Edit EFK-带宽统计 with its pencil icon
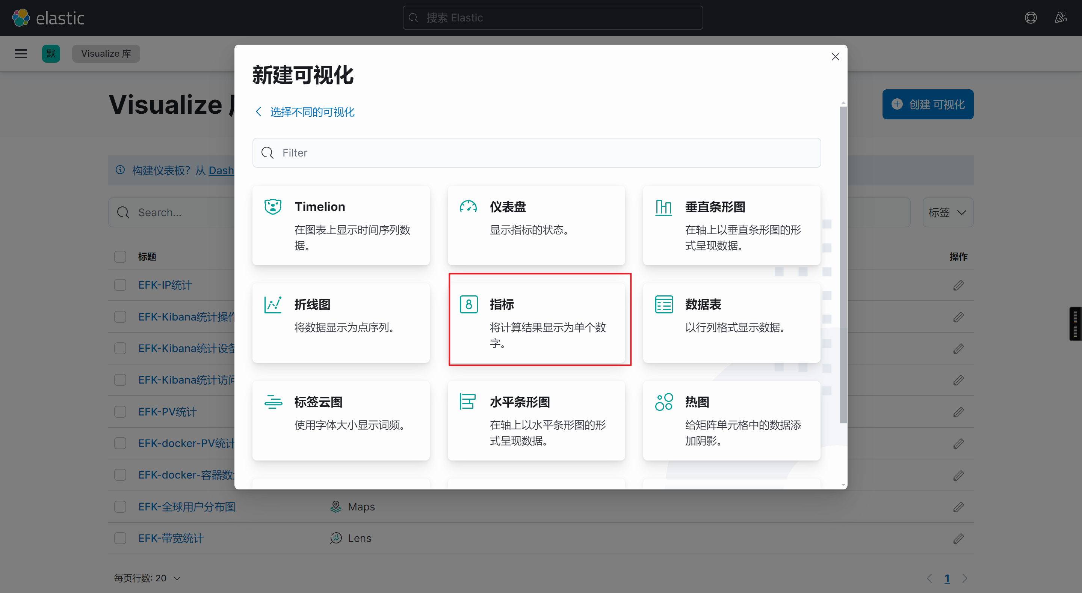The image size is (1082, 593). [x=958, y=539]
